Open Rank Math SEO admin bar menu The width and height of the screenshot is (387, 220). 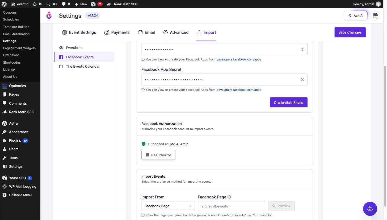[x=122, y=4]
